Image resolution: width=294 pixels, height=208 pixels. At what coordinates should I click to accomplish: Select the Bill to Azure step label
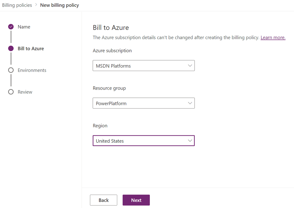[31, 49]
